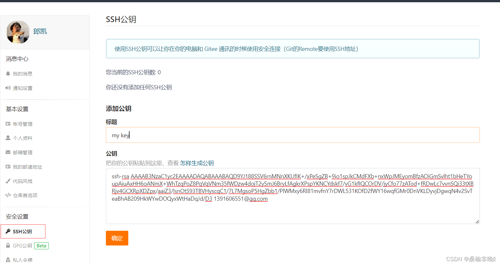The height and width of the screenshot is (265, 500).
Task: Open 代码风格 settings
Action: click(23, 181)
